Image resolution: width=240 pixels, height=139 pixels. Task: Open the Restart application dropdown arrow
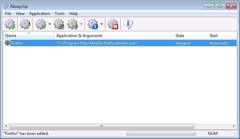pyautogui.click(x=82, y=24)
